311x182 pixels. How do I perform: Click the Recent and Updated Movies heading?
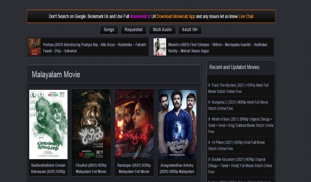(234, 67)
